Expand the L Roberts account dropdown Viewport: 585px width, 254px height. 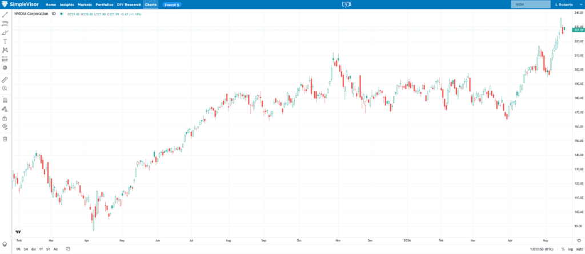click(x=581, y=5)
